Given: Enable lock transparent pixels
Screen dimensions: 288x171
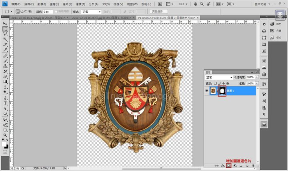Looking at the screenshot, I should pyautogui.click(x=215, y=83).
